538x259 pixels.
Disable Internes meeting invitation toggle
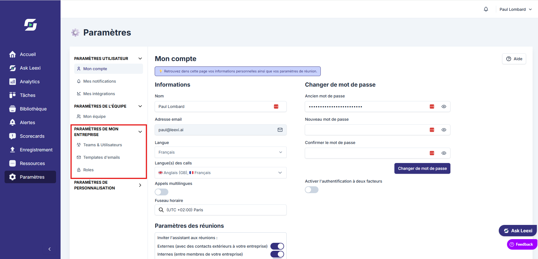pos(277,254)
